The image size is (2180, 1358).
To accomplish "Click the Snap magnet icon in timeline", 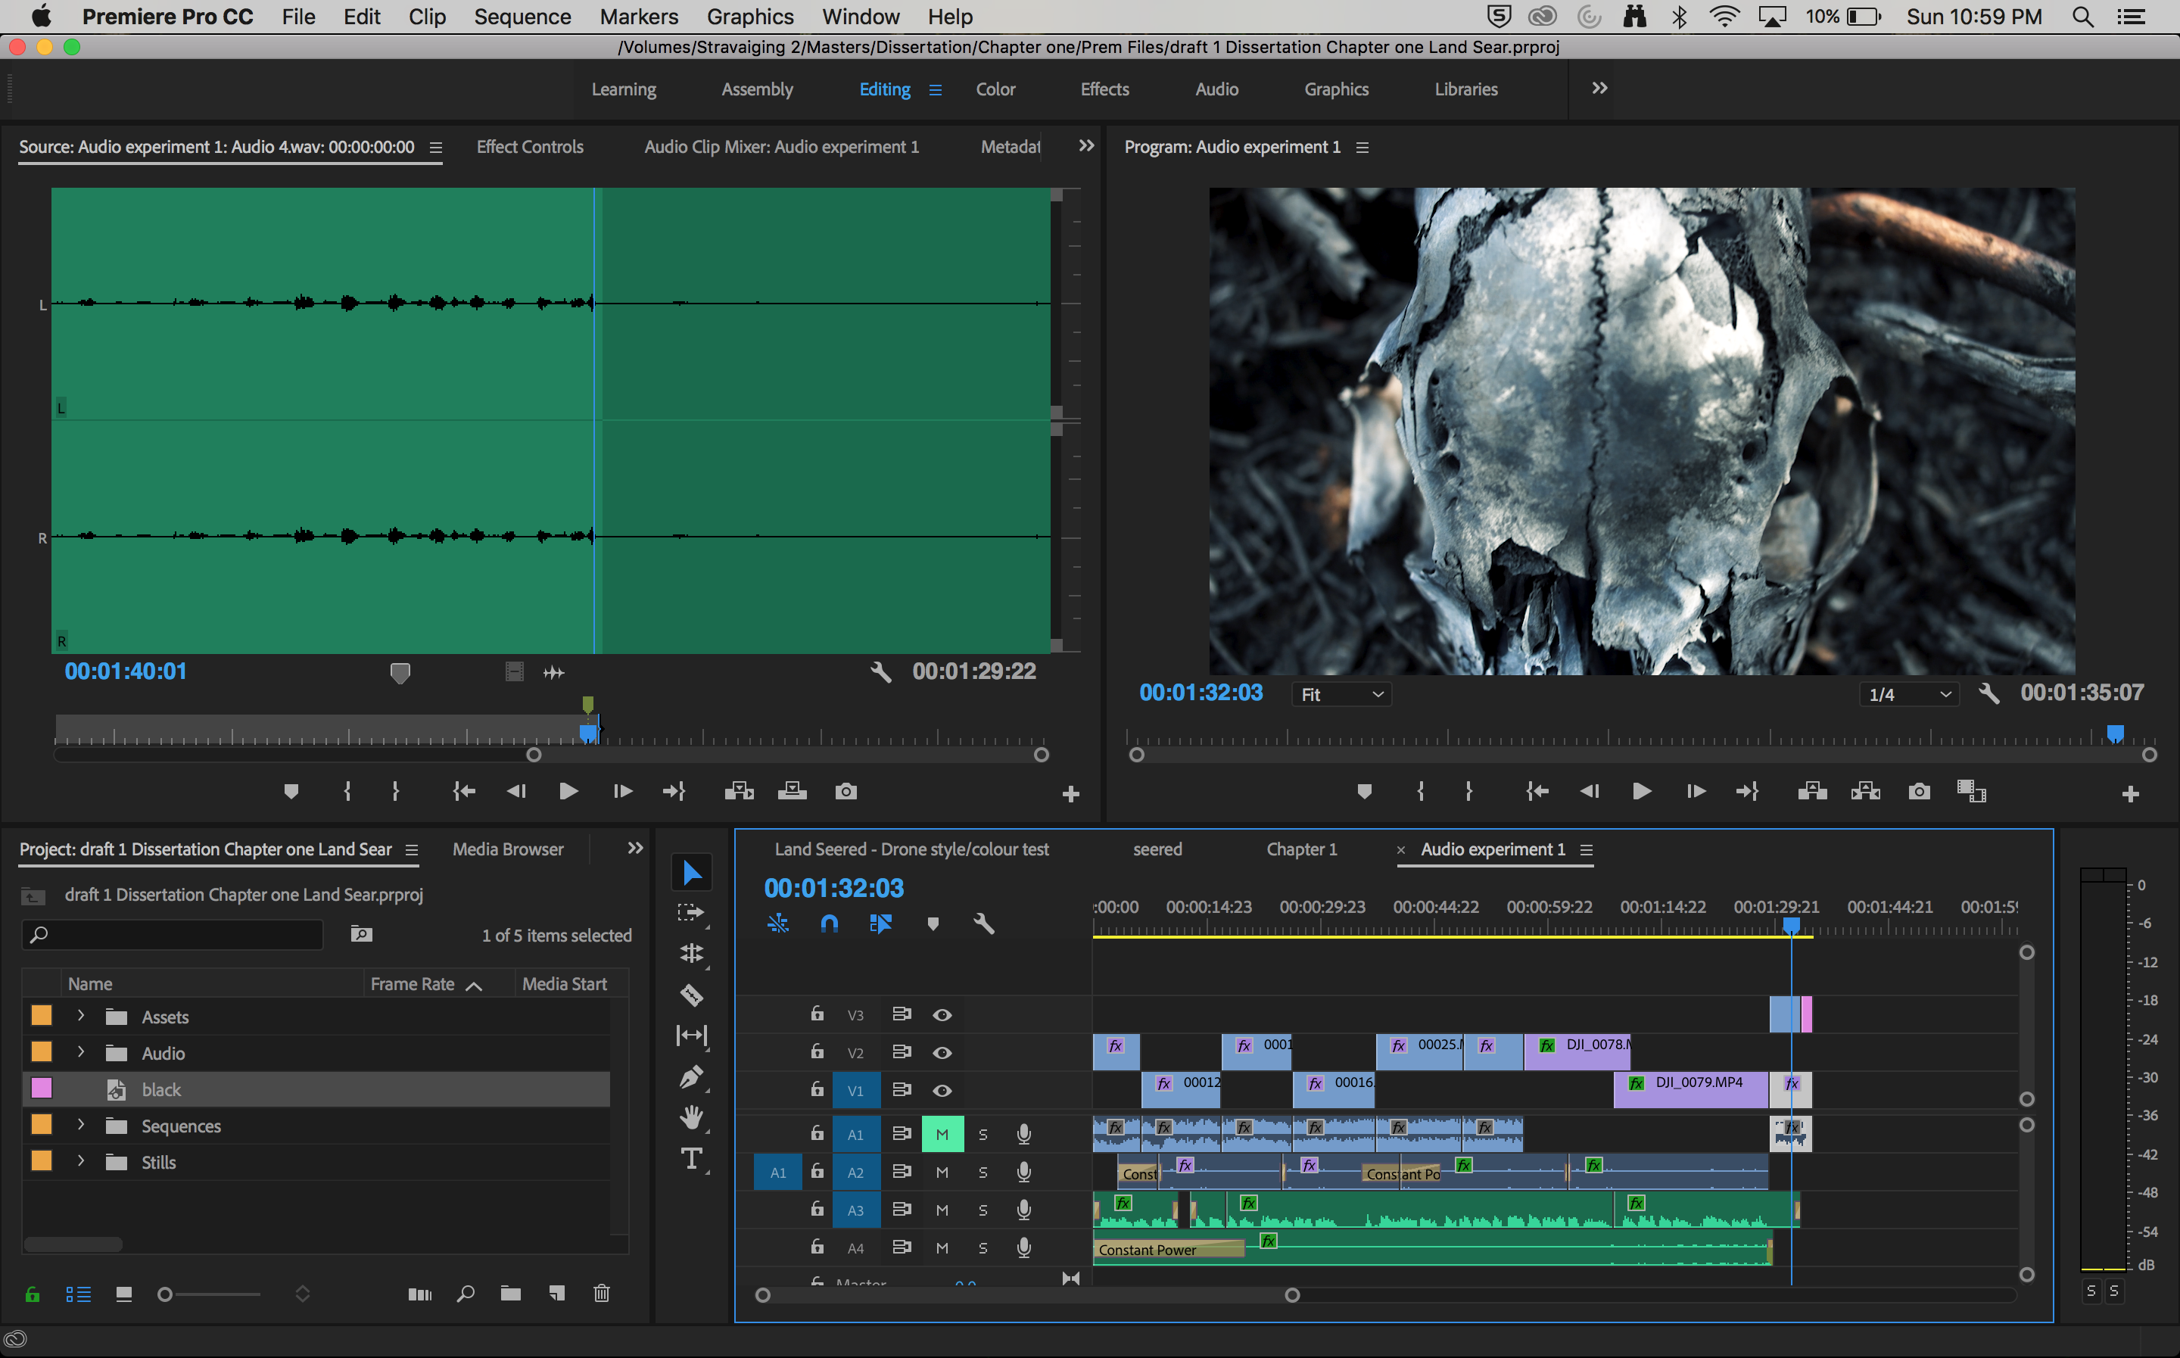I will (x=829, y=924).
